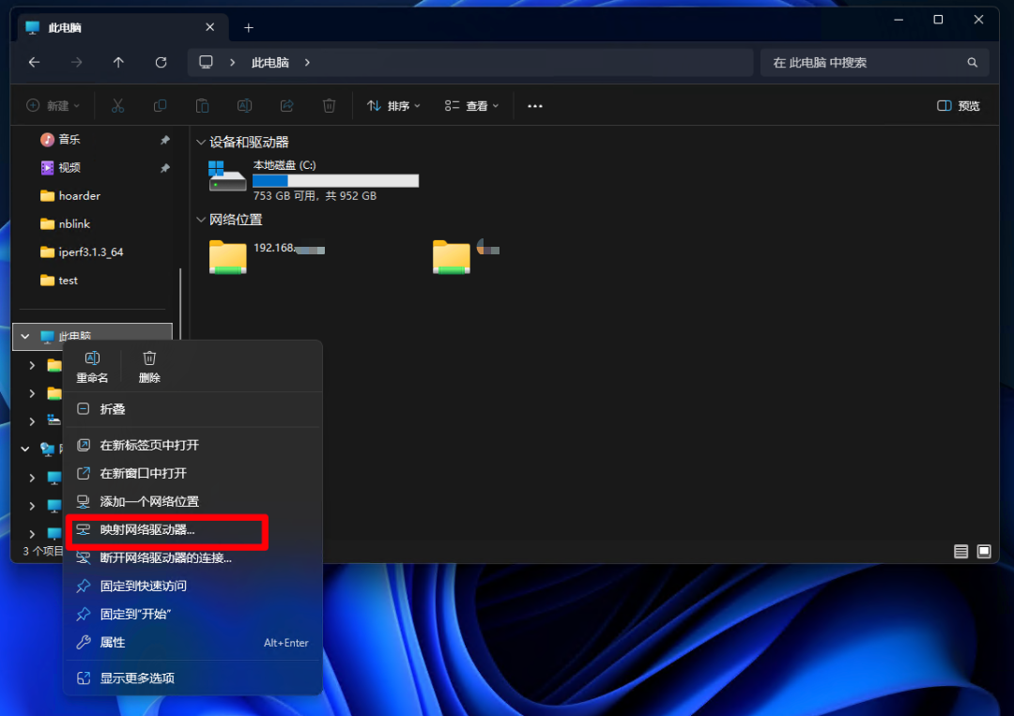The width and height of the screenshot is (1014, 716).
Task: Go back with the back arrow
Action: tap(35, 63)
